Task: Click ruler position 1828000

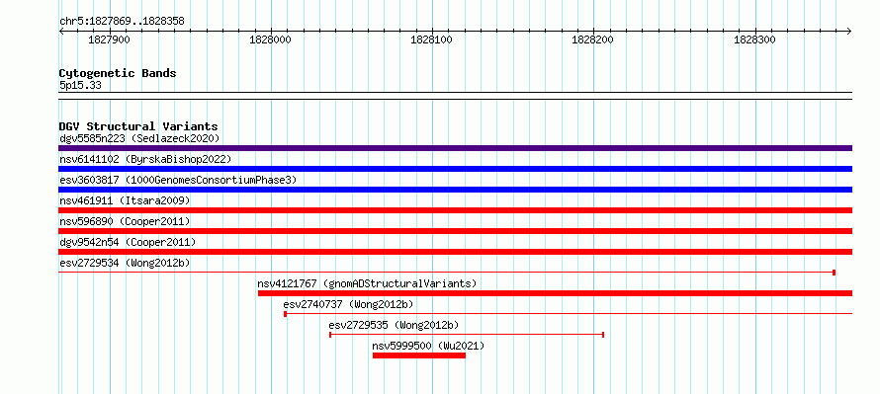Action: coord(271,39)
